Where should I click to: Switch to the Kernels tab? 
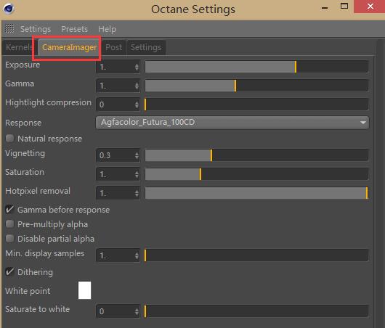coord(19,47)
